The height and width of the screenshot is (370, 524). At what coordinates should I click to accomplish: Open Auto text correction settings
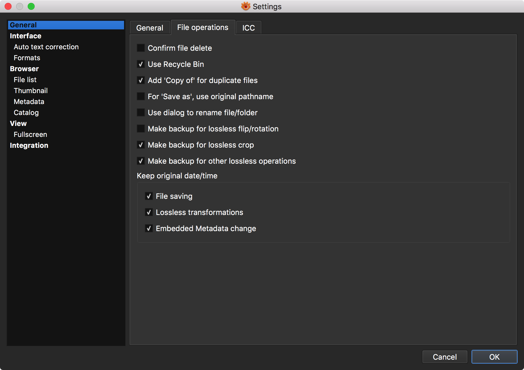click(x=46, y=47)
